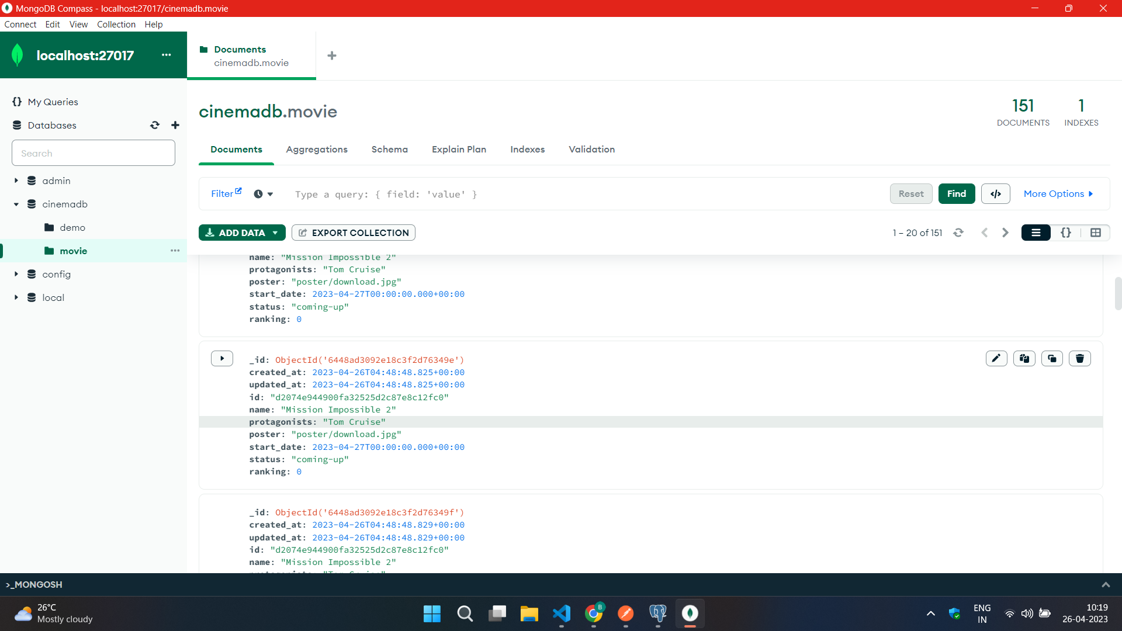Open the Collection menu
Screen dimensions: 1122x631
[116, 24]
